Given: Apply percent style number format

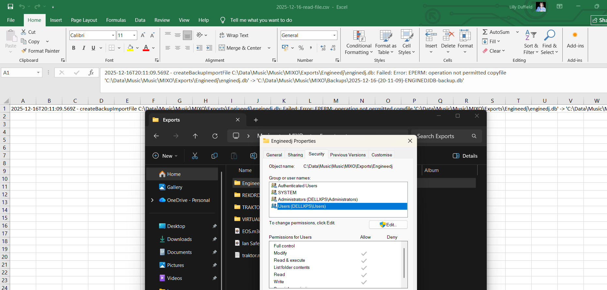Looking at the screenshot, I should tap(301, 48).
